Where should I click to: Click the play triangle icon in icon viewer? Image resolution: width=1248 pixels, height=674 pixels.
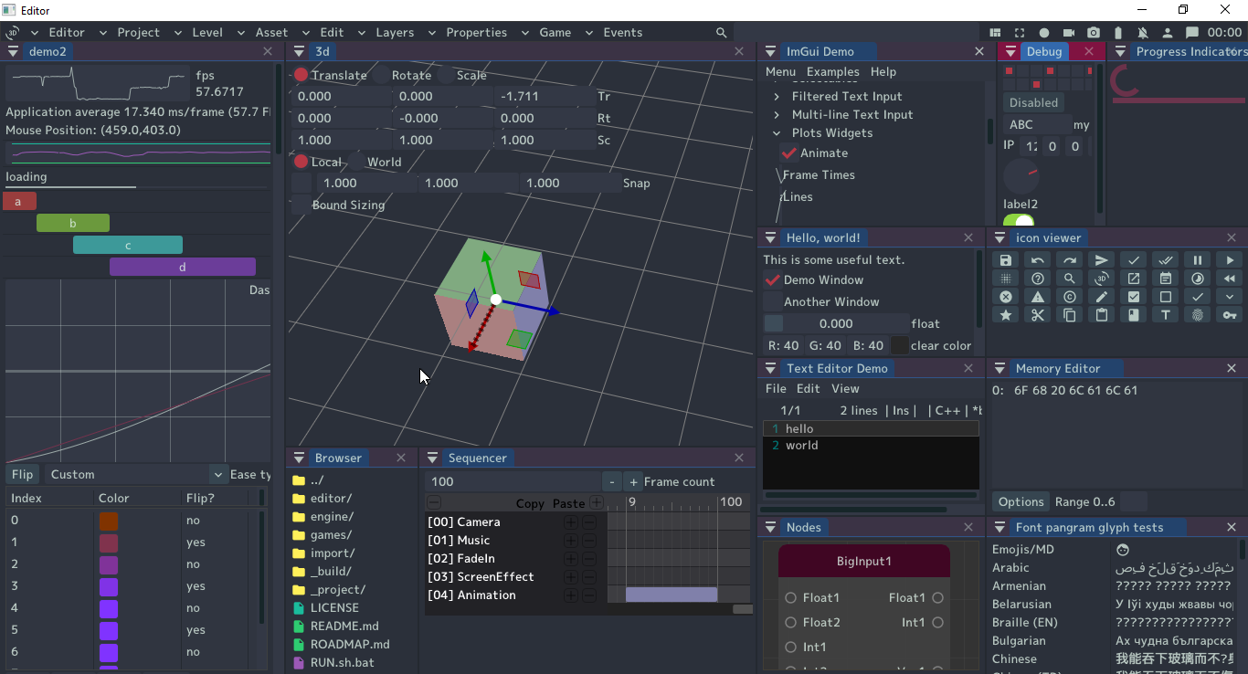pyautogui.click(x=1230, y=260)
